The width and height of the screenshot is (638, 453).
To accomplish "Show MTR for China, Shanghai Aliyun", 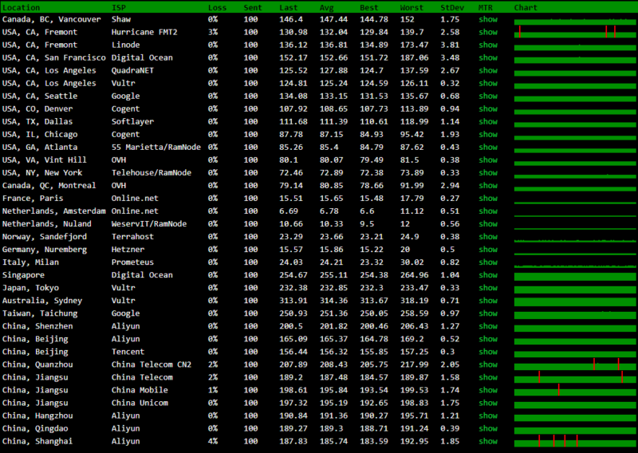I will click(487, 441).
